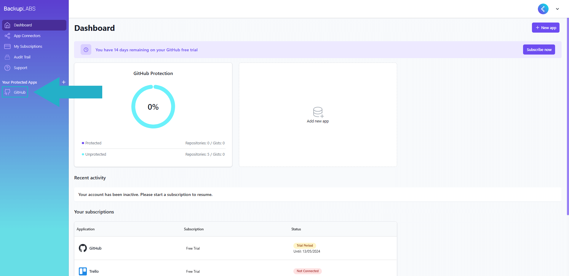
Task: Click the 14 days remaining trial message
Action: 146,50
